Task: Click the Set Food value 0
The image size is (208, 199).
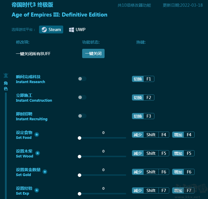Action: 103,132
